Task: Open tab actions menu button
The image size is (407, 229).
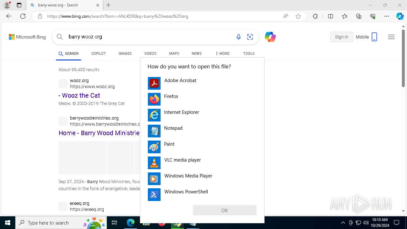Action: pyautogui.click(x=19, y=5)
